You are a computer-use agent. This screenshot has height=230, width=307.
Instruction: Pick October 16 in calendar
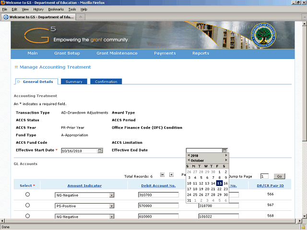[x=226, y=183]
